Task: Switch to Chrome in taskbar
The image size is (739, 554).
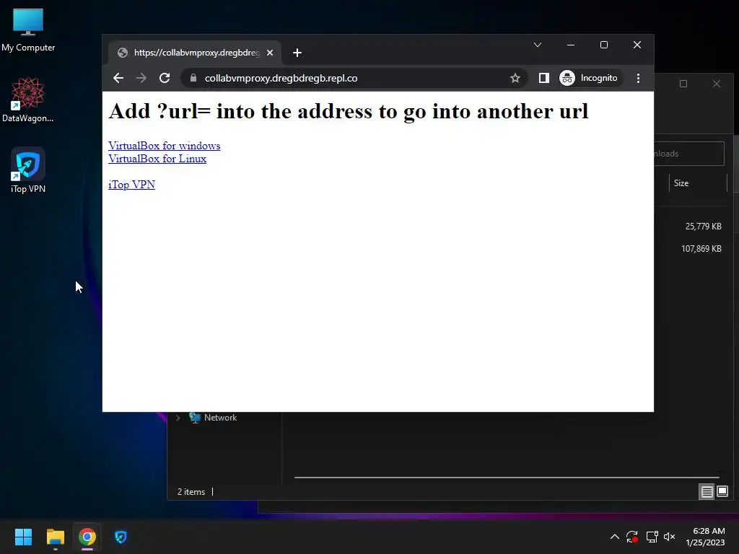Action: click(x=87, y=537)
